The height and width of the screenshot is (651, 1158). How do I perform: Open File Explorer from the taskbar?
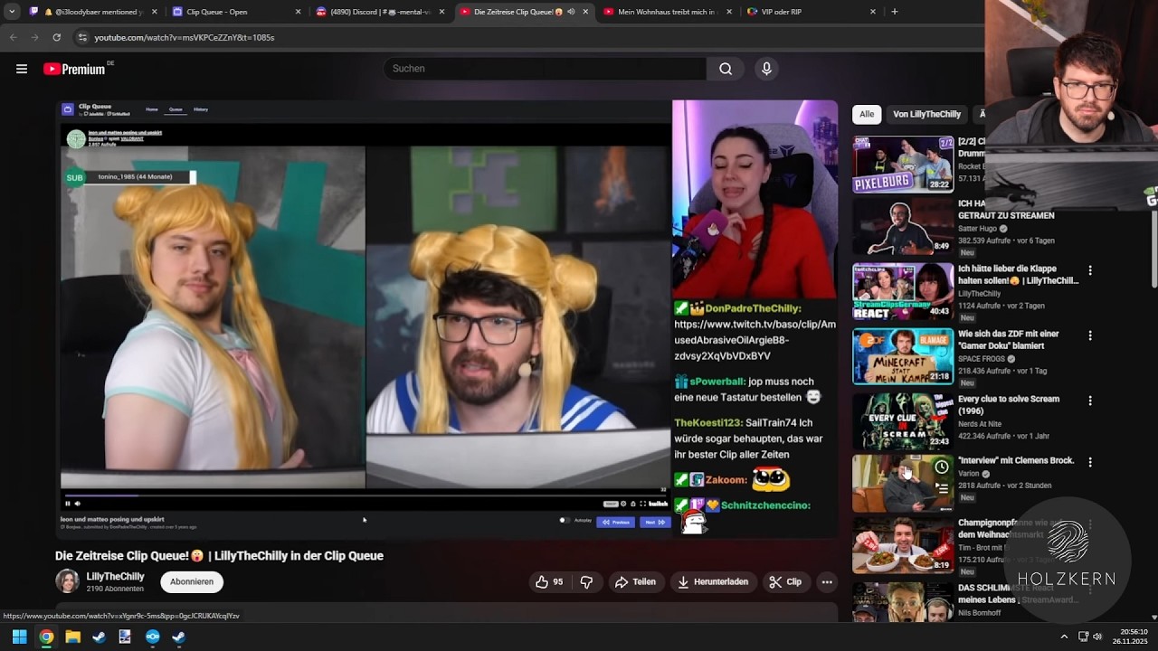(x=72, y=637)
